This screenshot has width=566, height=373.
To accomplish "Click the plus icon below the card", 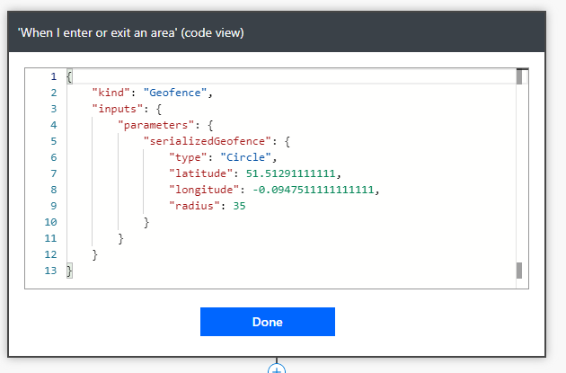I will click(277, 369).
